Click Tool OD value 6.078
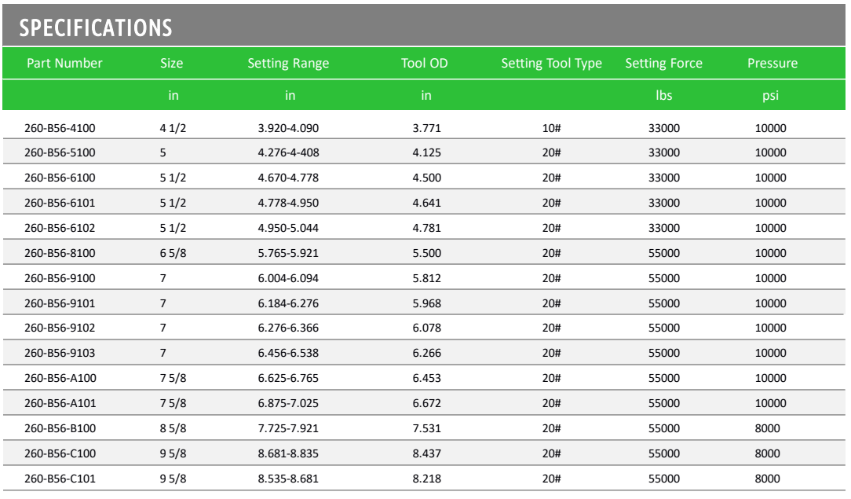The width and height of the screenshot is (851, 499). (426, 328)
